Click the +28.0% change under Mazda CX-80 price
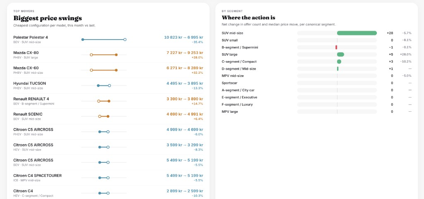Screen dimensions: 424x199 tap(197, 58)
